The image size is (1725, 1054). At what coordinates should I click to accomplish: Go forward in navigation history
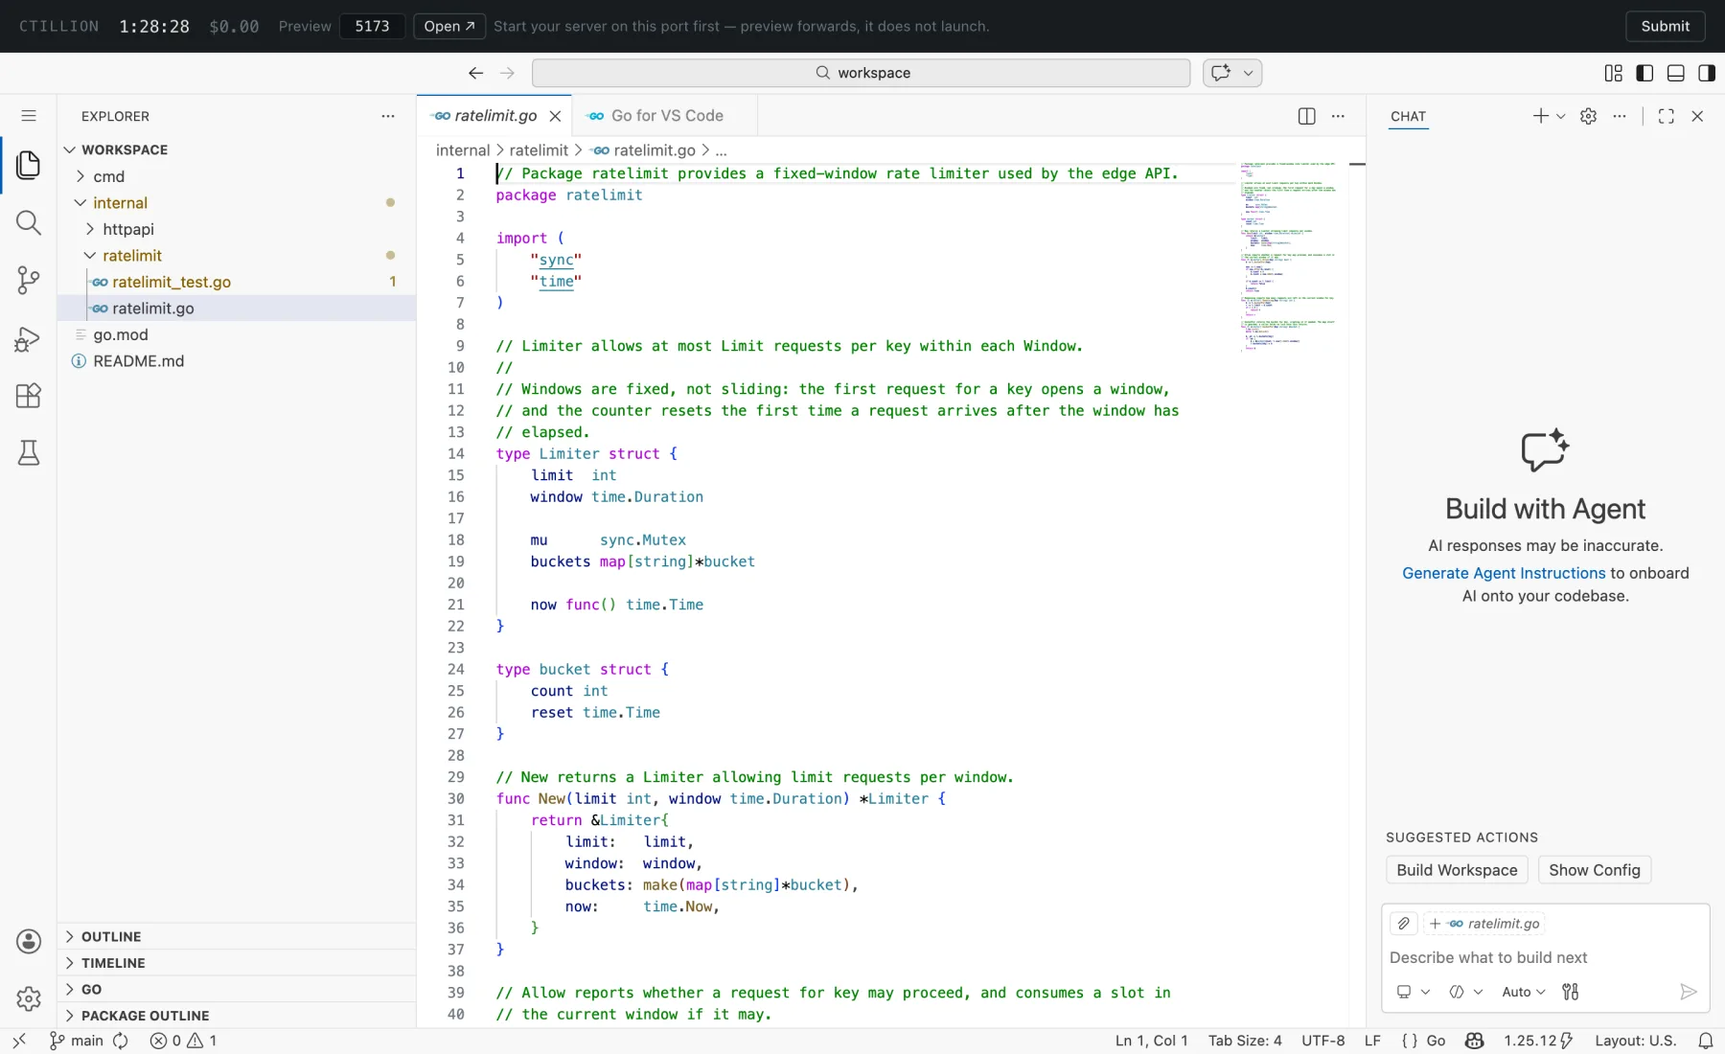pyautogui.click(x=507, y=73)
